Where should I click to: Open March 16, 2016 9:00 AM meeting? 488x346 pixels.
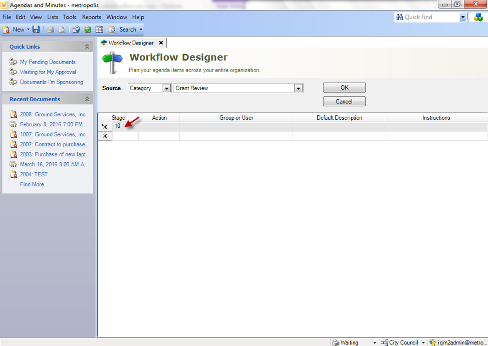[53, 164]
